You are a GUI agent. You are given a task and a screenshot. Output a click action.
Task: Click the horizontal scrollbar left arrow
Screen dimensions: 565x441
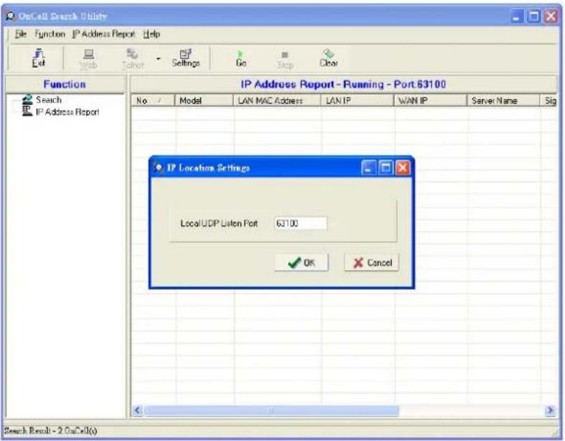137,410
